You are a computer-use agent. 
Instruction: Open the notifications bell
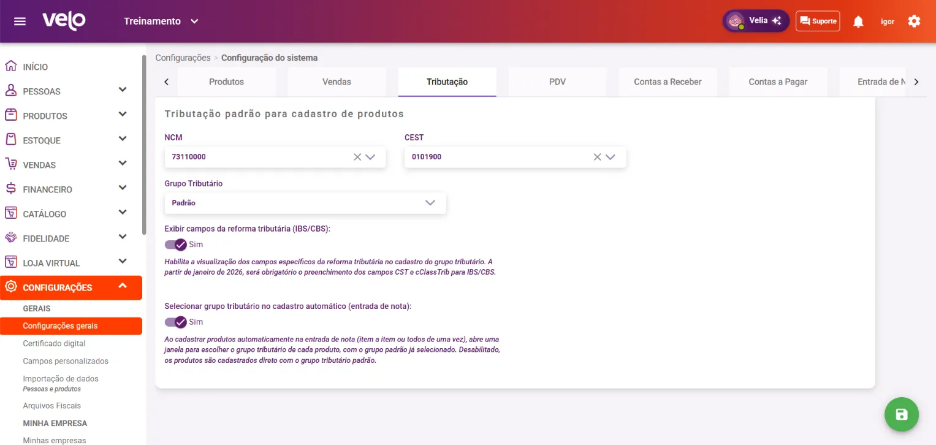858,21
